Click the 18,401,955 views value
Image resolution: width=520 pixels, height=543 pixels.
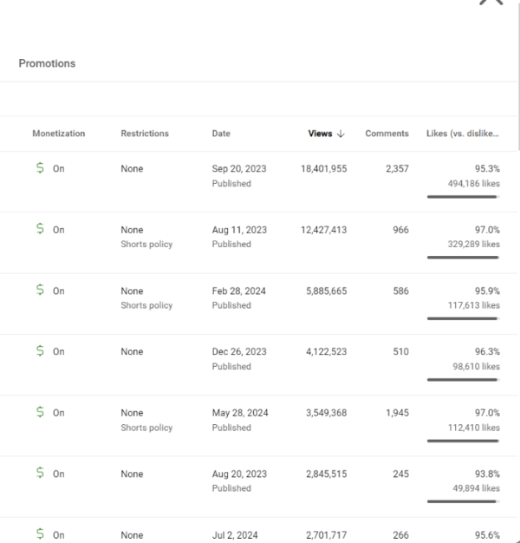[x=323, y=169]
